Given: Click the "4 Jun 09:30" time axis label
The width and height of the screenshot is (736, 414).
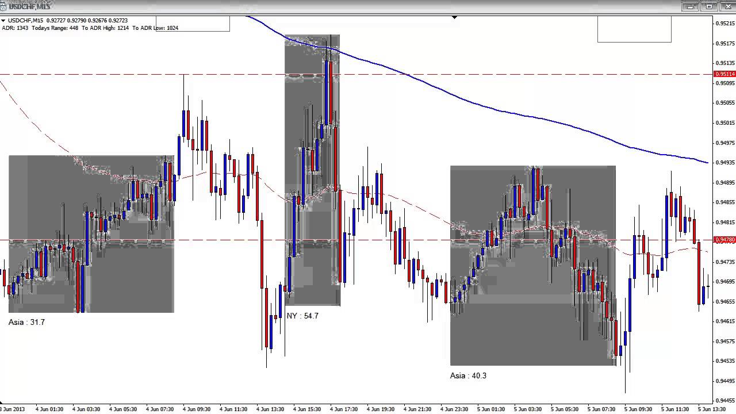Looking at the screenshot, I should tap(197, 409).
